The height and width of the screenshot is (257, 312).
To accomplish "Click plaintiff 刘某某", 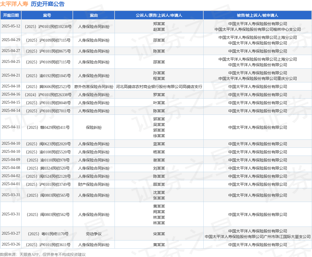I will pyautogui.click(x=159, y=168).
